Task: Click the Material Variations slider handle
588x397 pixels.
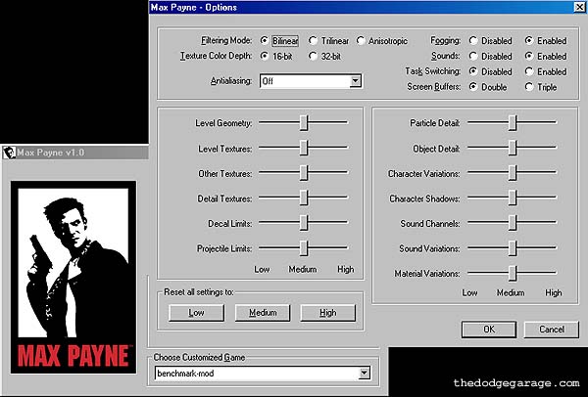Action: pyautogui.click(x=513, y=273)
